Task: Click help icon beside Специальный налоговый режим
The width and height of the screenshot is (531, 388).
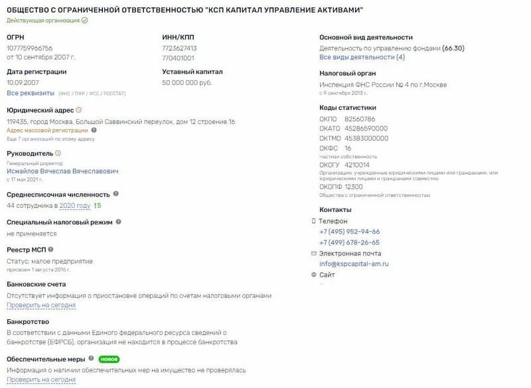Action: click(x=119, y=222)
